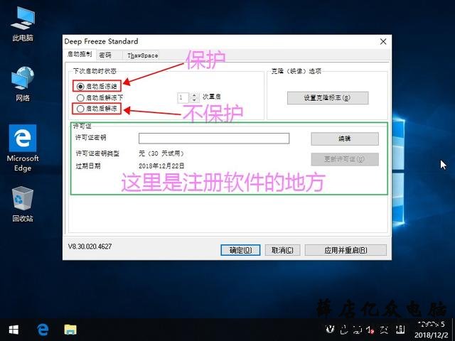Open the Windows Start menu

(14, 330)
